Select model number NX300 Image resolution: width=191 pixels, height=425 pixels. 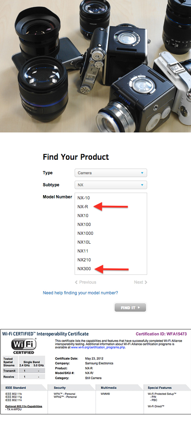84,269
